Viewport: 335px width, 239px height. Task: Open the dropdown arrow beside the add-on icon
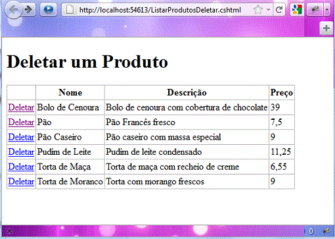(x=327, y=10)
